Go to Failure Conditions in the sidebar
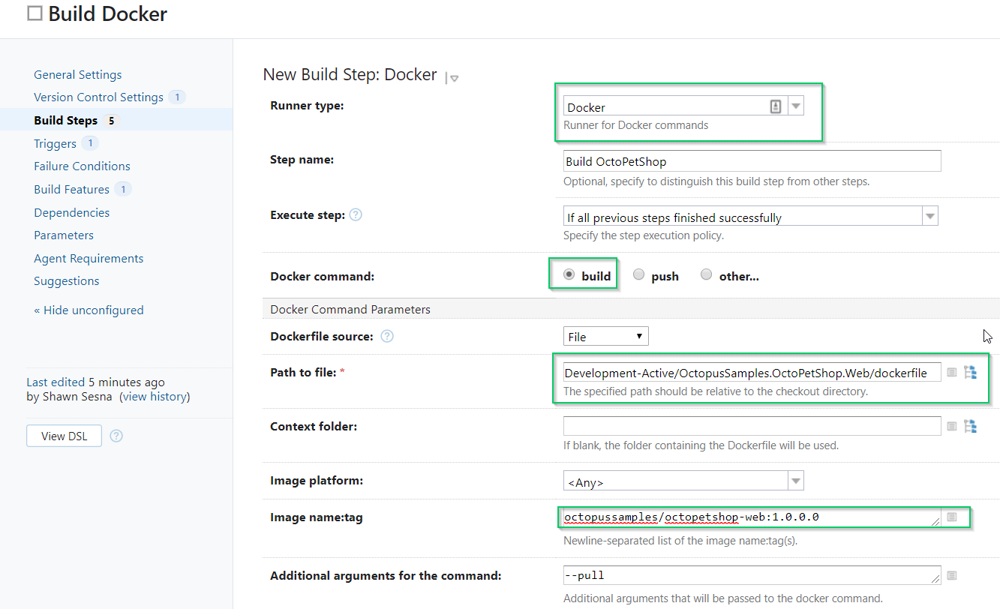The height and width of the screenshot is (609, 1000). tap(82, 166)
